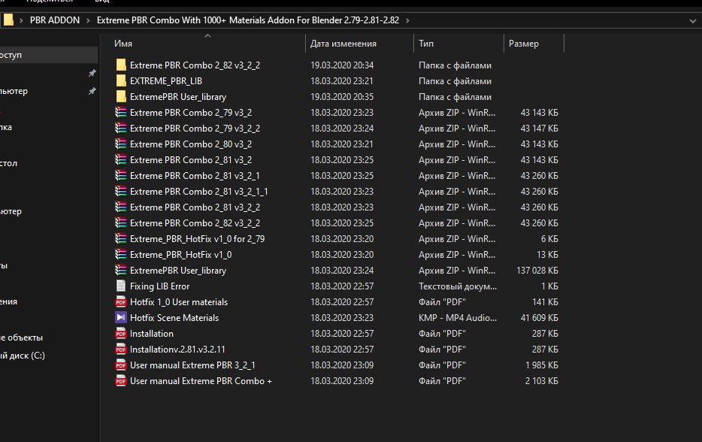
Task: Click text document icon of Fixing LIB Error
Action: point(121,286)
